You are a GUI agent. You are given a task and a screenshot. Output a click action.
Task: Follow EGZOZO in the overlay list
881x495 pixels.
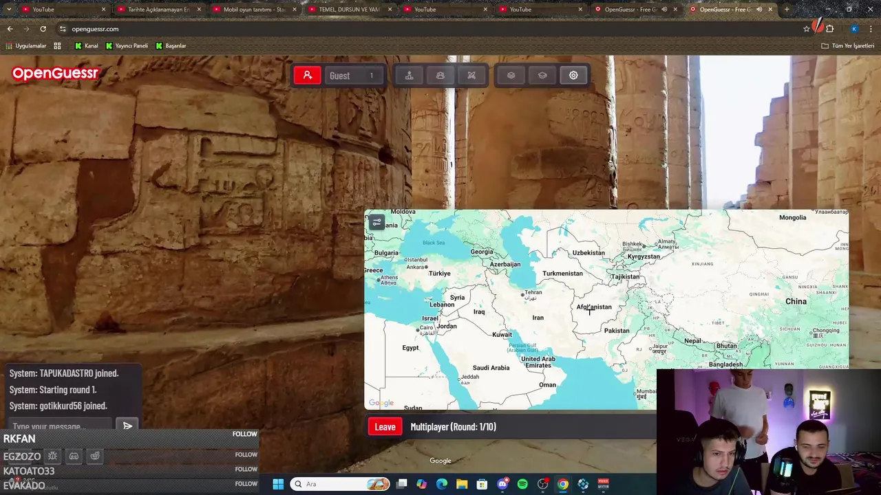tap(246, 454)
